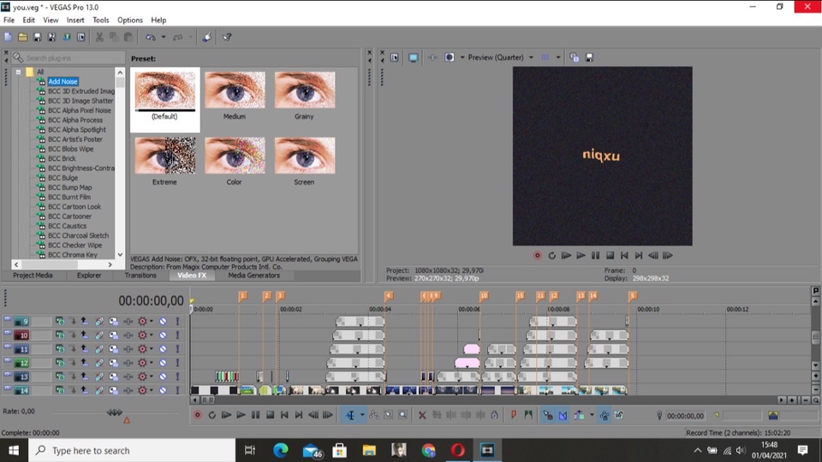Open Project Video Properties icon in preview
822x462 pixels.
[395, 57]
